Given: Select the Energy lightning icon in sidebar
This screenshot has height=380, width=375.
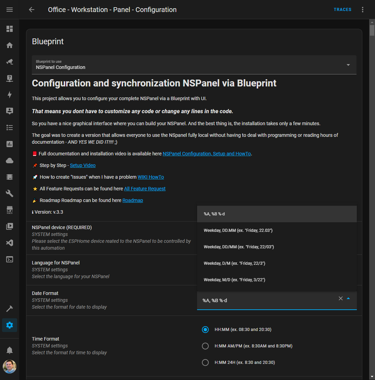Looking at the screenshot, I should tap(9, 95).
